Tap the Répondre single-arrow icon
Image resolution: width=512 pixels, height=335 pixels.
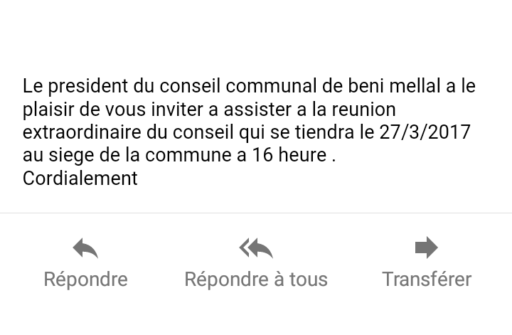(x=85, y=248)
